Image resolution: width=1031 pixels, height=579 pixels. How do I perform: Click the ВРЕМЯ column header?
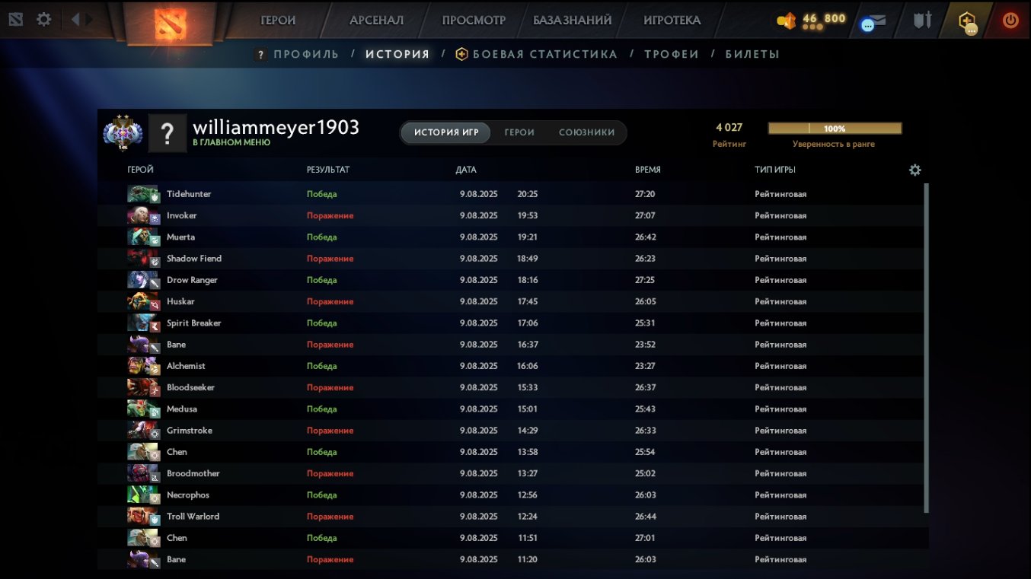pyautogui.click(x=648, y=170)
